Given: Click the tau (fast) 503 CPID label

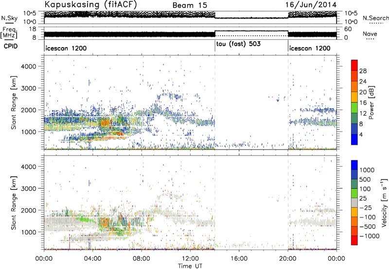Looking at the screenshot, I should click(x=238, y=44).
